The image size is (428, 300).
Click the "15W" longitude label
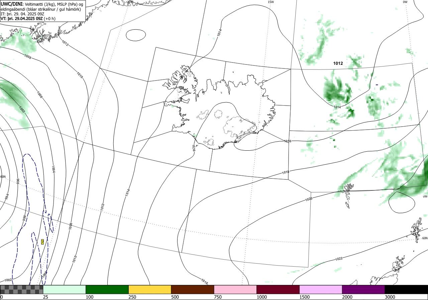(271, 2)
